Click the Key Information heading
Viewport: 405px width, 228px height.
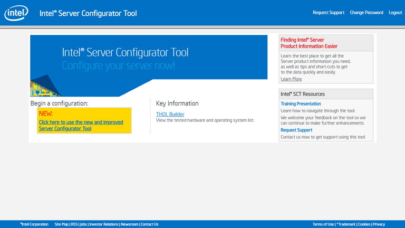tap(177, 103)
